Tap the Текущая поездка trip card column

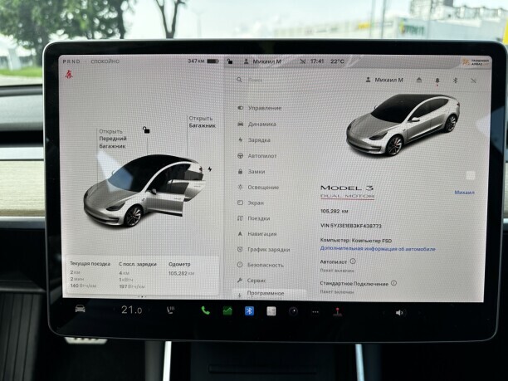tap(90, 275)
